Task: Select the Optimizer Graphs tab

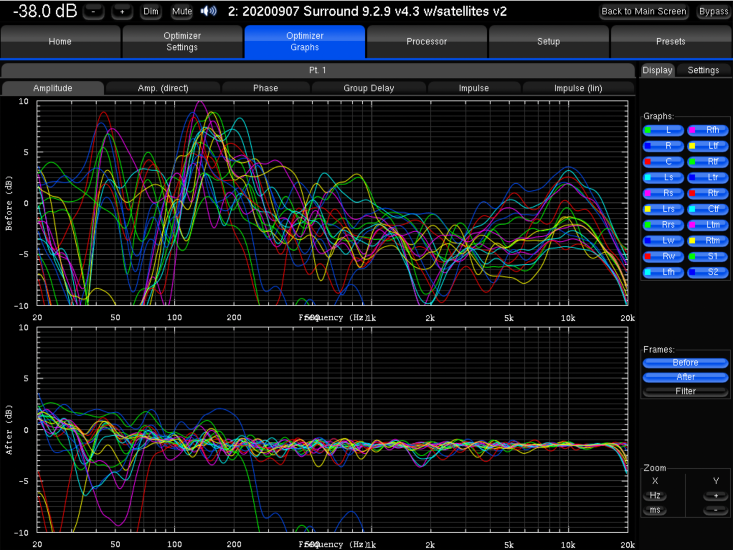Action: (x=305, y=41)
